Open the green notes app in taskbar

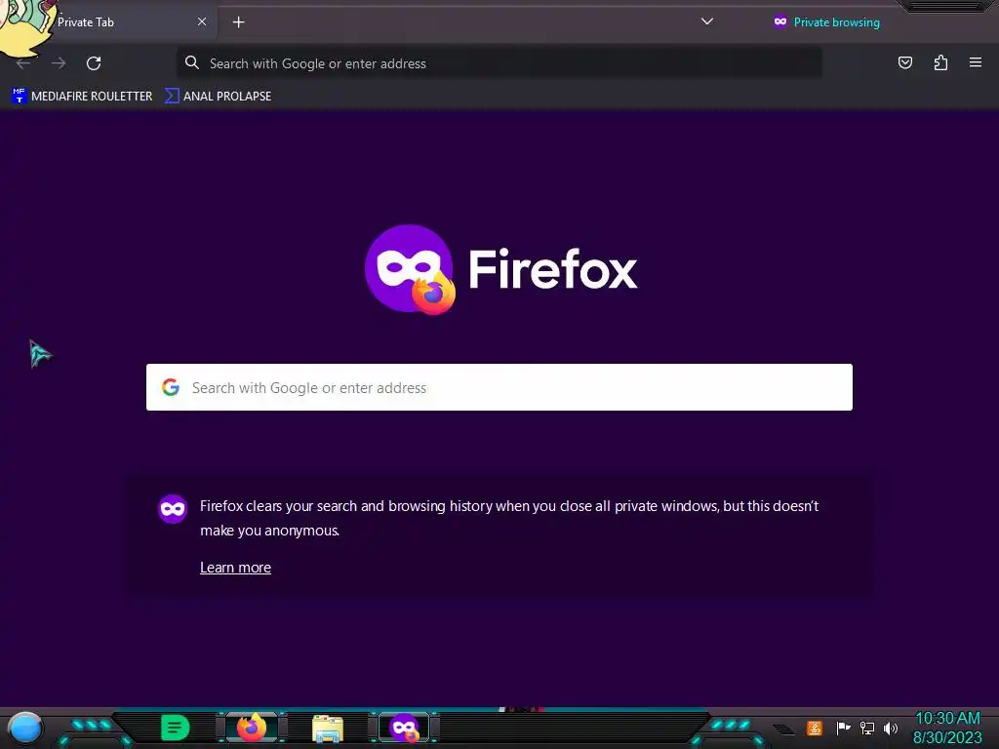click(x=175, y=728)
